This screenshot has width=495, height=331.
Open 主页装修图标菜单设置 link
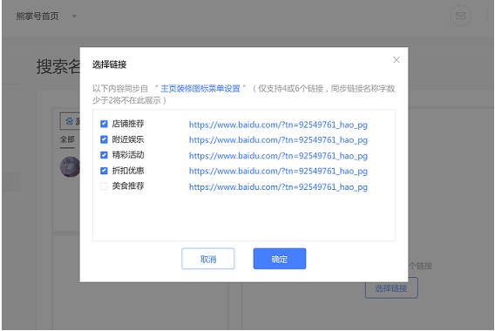coord(200,89)
